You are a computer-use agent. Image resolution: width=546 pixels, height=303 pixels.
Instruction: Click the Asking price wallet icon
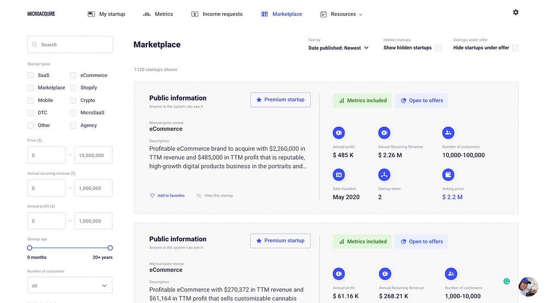point(448,175)
